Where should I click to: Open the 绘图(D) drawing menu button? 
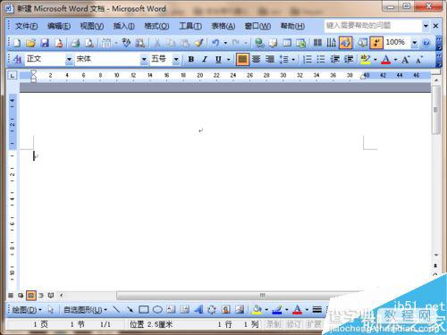27,310
